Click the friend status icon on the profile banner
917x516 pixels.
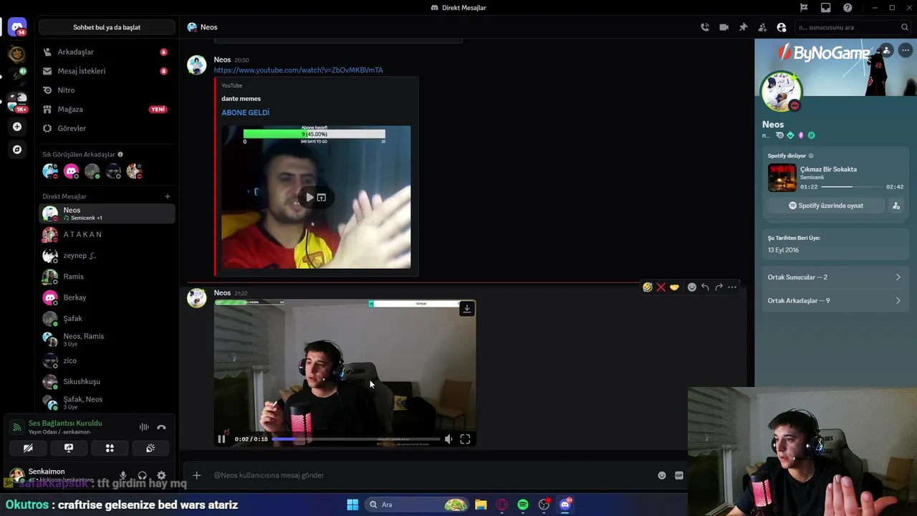[886, 50]
